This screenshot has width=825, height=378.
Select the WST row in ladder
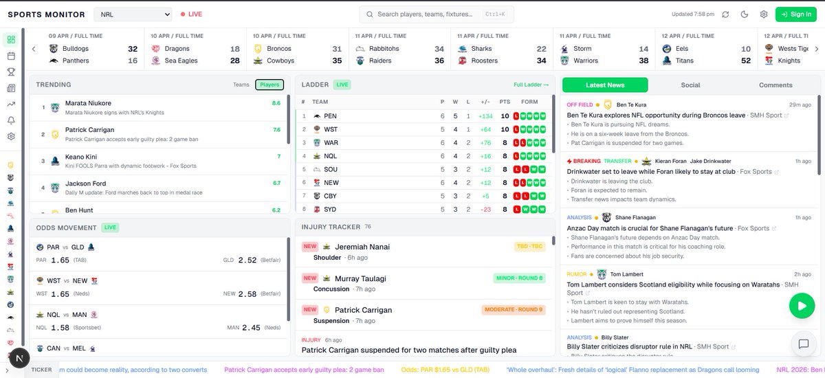tap(425, 129)
